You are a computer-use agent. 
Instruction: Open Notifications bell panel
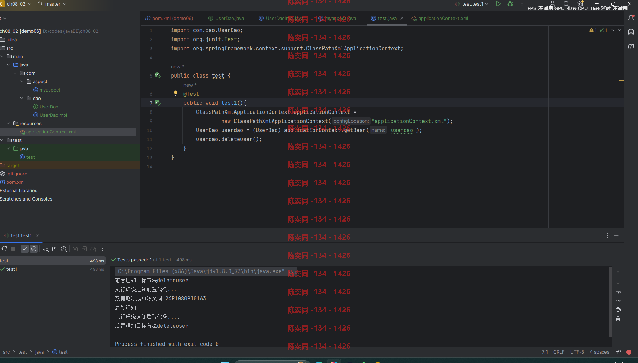631,18
